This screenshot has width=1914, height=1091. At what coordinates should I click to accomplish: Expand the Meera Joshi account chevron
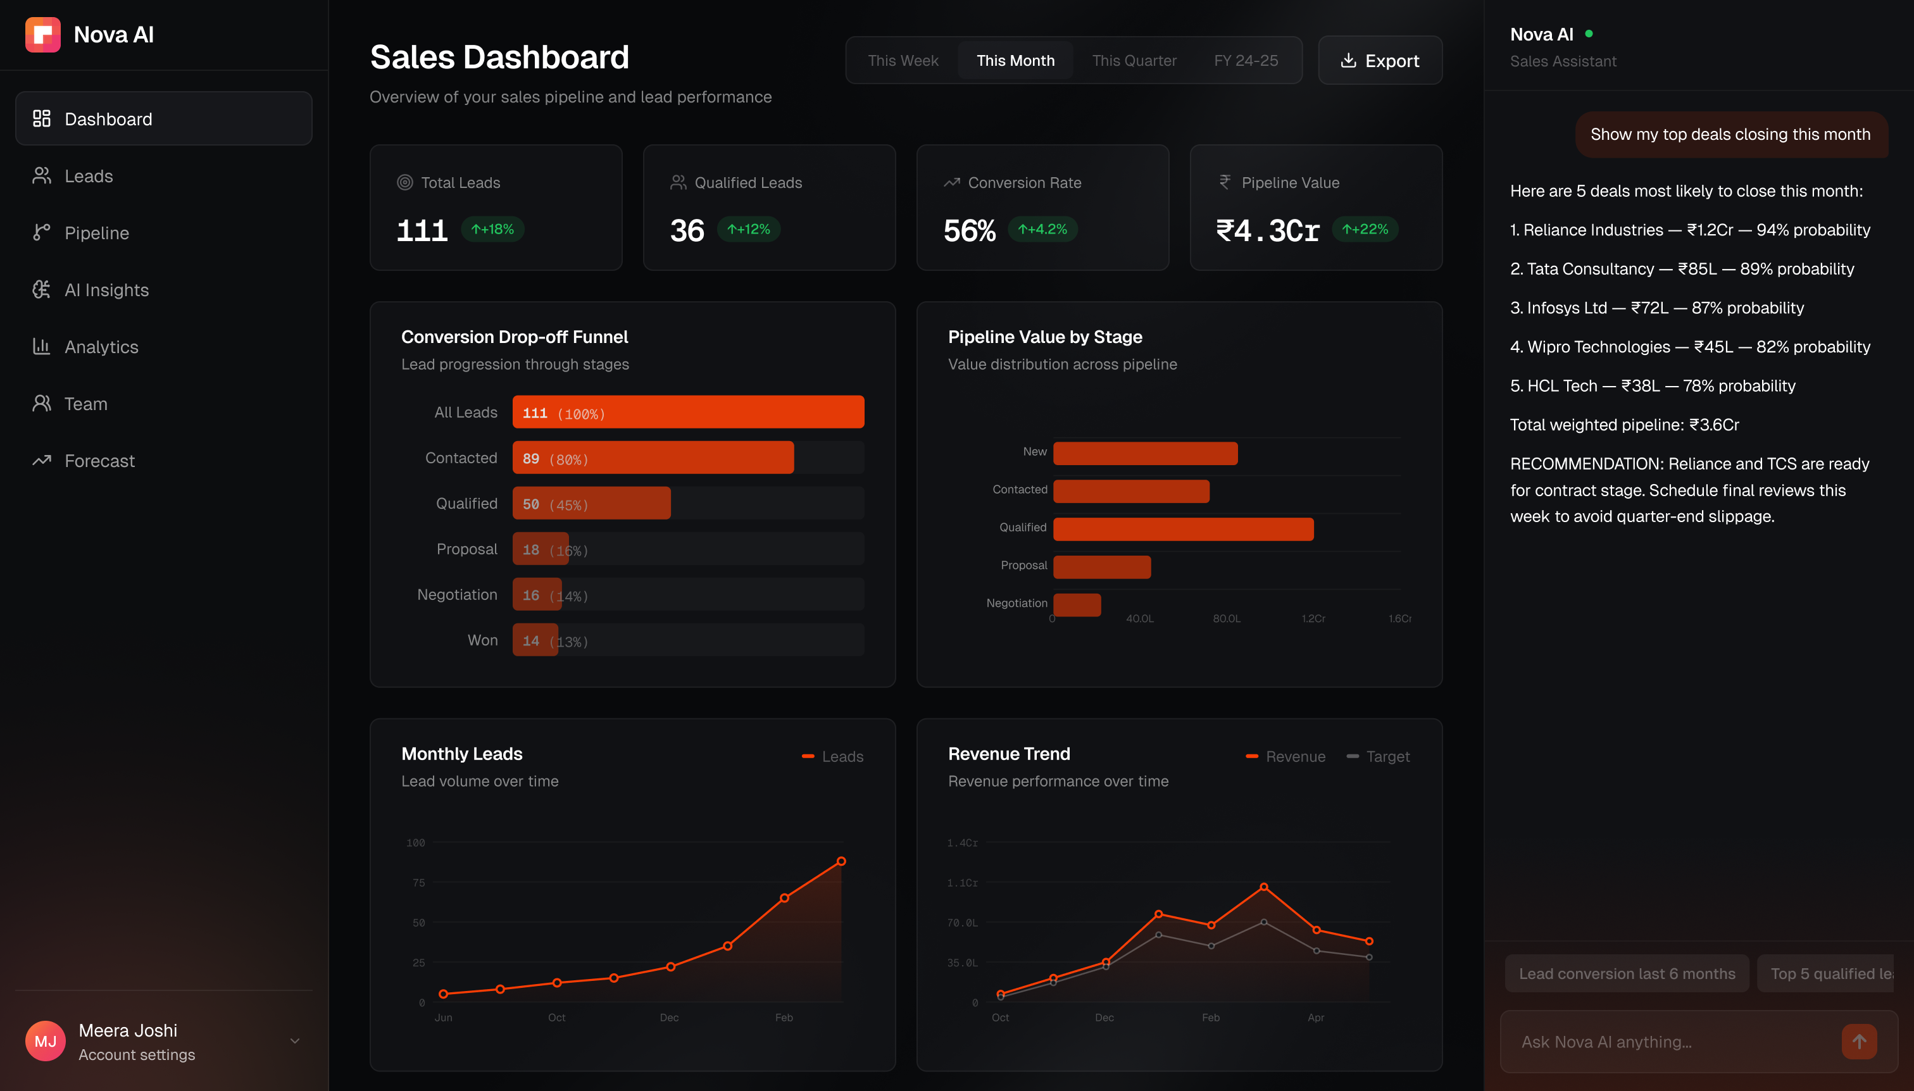click(x=294, y=1041)
